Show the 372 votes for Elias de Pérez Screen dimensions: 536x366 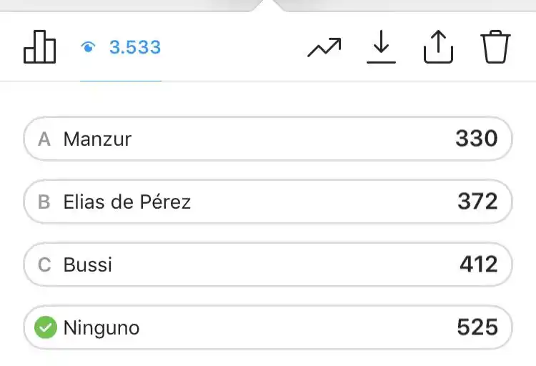pyautogui.click(x=477, y=202)
